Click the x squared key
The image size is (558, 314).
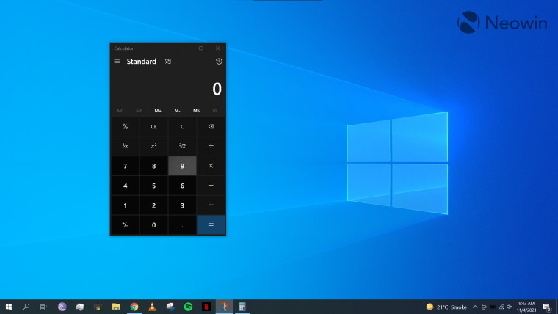pyautogui.click(x=153, y=146)
